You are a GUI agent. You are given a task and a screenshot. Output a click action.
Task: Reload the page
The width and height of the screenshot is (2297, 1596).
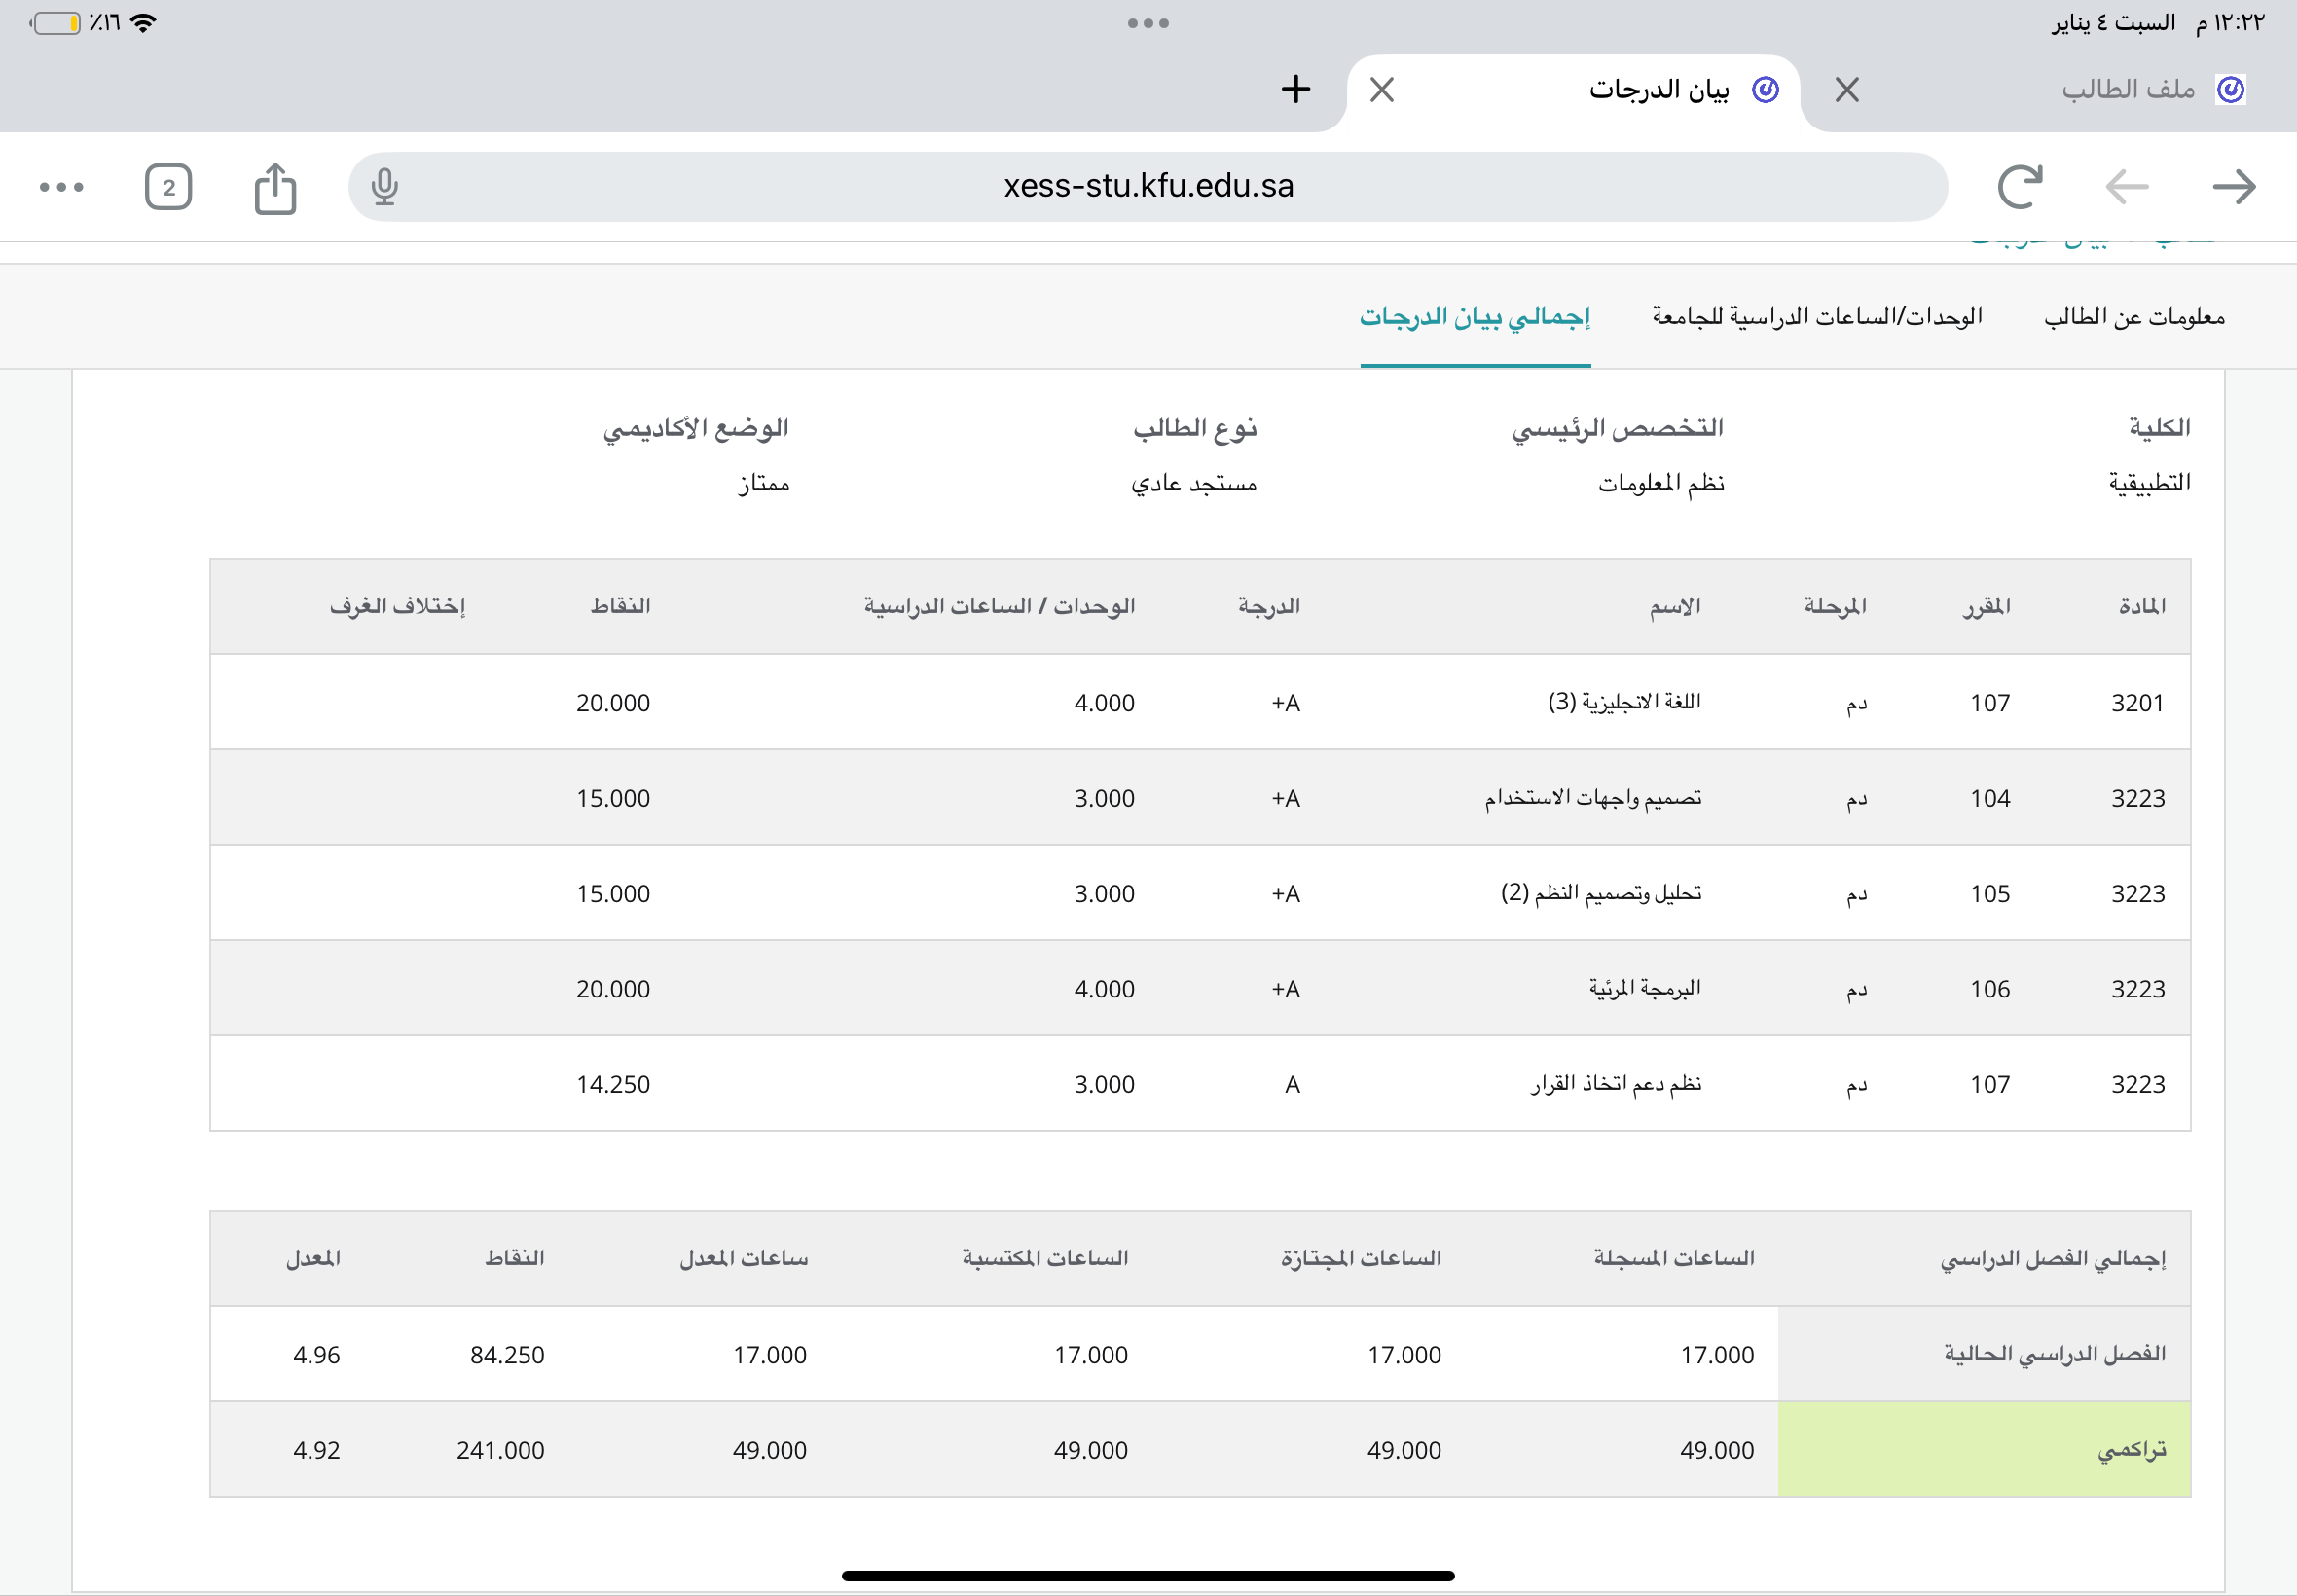pos(2019,187)
